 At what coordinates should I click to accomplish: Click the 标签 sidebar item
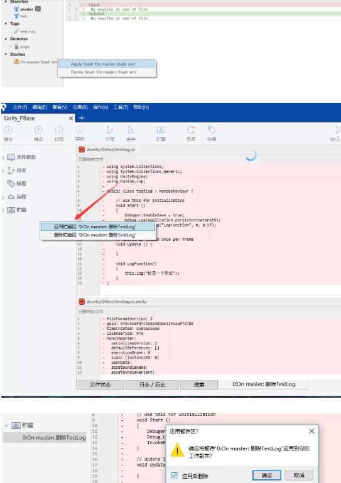click(17, 184)
